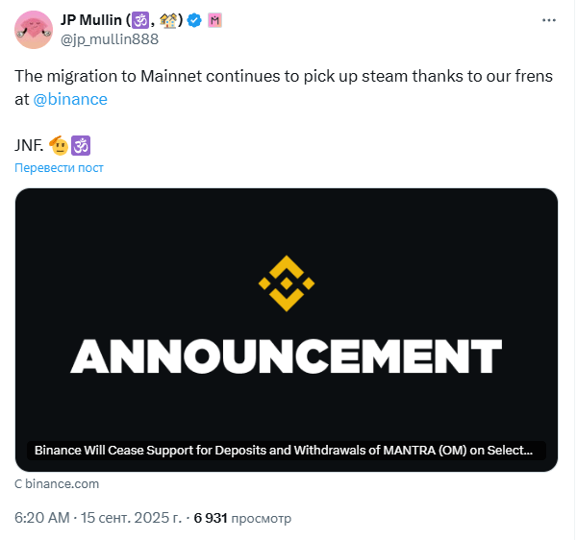Click the ANNOUNCEMENT text in the preview
Image resolution: width=577 pixels, height=540 pixels.
[x=287, y=355]
